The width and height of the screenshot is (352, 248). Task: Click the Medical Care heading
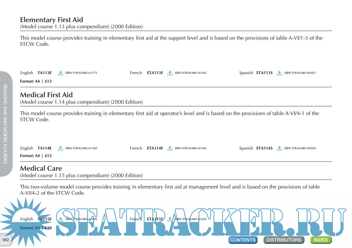tap(41, 168)
